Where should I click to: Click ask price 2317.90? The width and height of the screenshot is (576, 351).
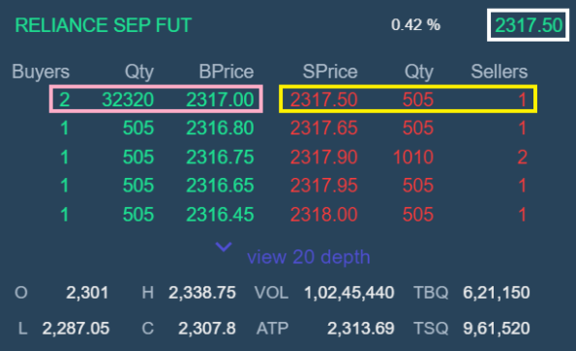[323, 157]
